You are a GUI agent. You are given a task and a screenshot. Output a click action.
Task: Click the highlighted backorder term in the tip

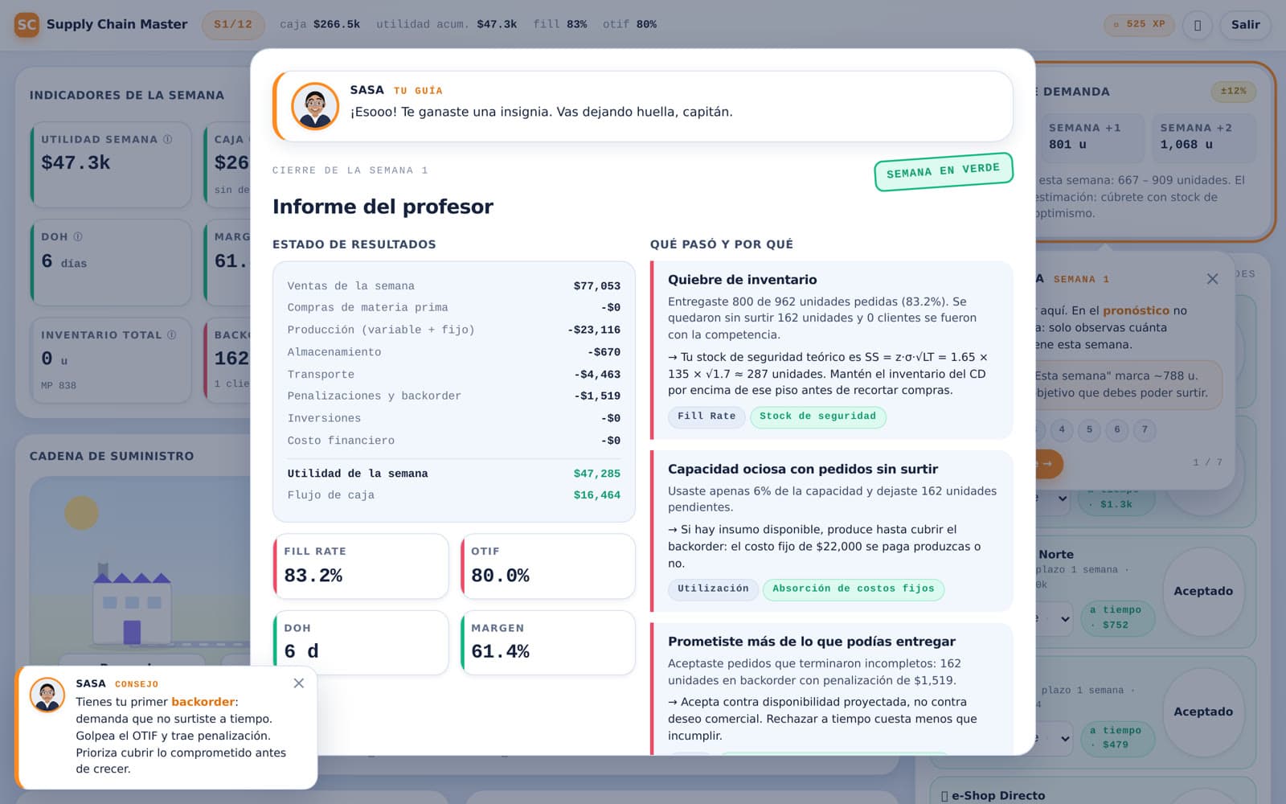pyautogui.click(x=203, y=702)
